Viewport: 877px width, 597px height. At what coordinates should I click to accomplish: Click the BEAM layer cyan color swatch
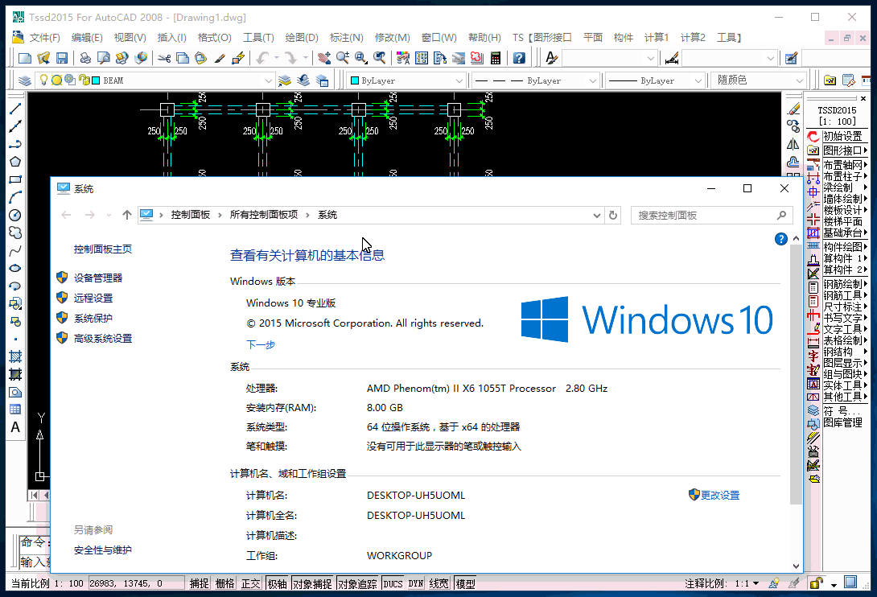pos(96,80)
